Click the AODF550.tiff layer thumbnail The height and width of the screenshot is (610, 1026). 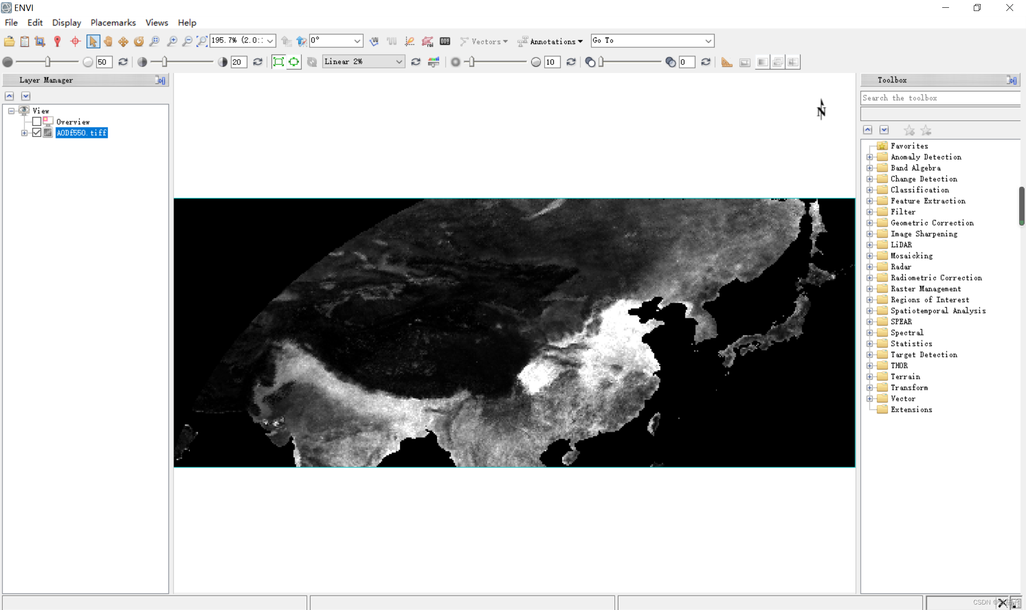(x=47, y=133)
